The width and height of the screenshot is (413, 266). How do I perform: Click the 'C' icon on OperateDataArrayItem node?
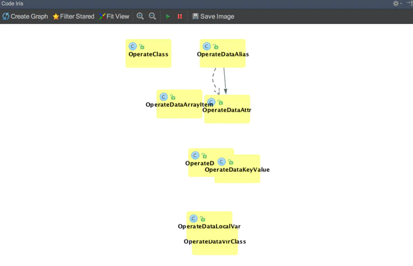point(163,97)
